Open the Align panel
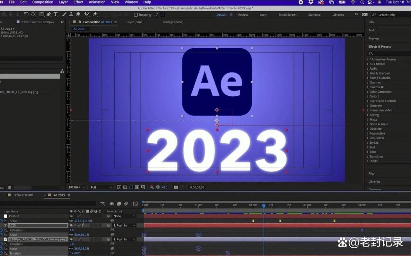 [x=372, y=173]
